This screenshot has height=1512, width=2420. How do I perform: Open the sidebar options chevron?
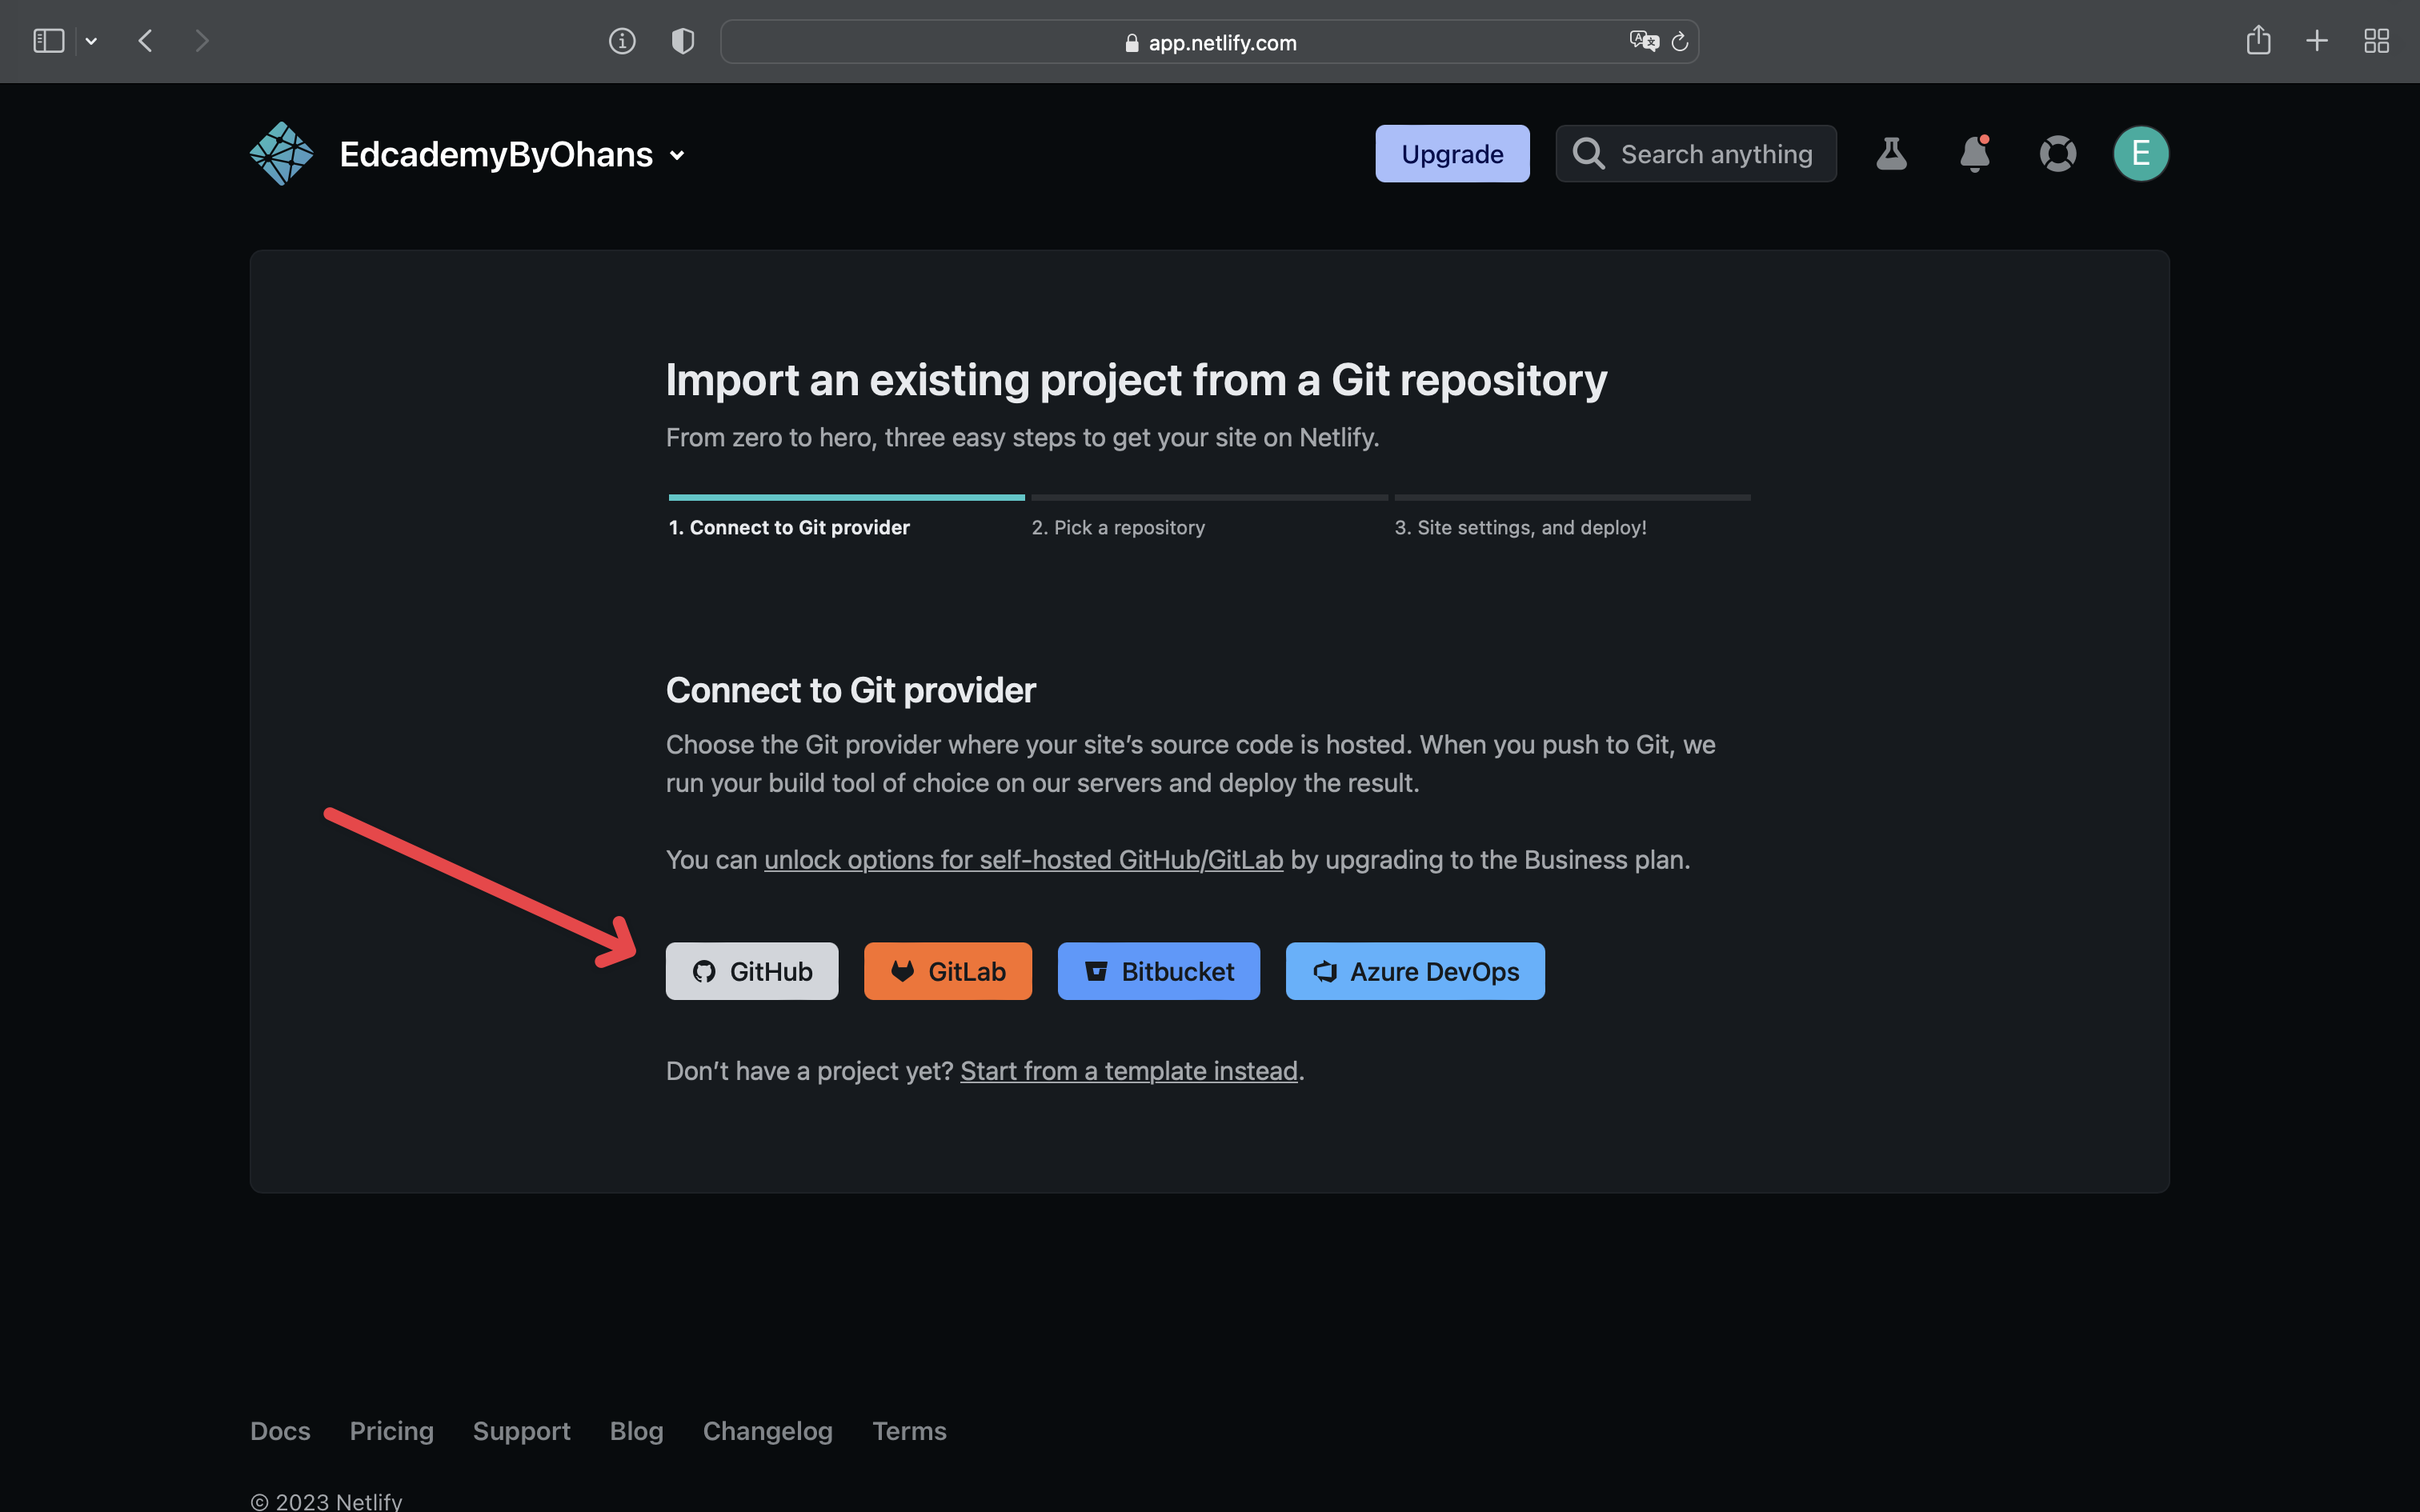pos(91,40)
